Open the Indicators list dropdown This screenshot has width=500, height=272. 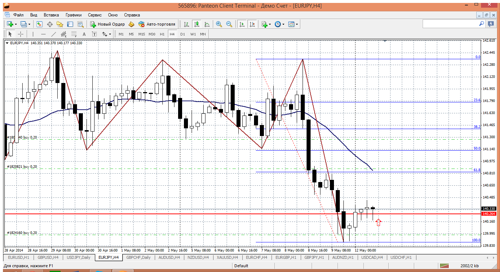[266, 24]
